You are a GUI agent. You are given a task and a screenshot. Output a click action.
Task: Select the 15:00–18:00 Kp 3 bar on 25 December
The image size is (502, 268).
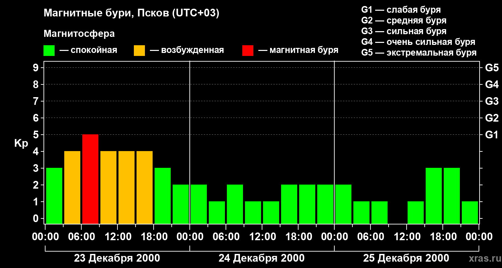pyautogui.click(x=434, y=196)
